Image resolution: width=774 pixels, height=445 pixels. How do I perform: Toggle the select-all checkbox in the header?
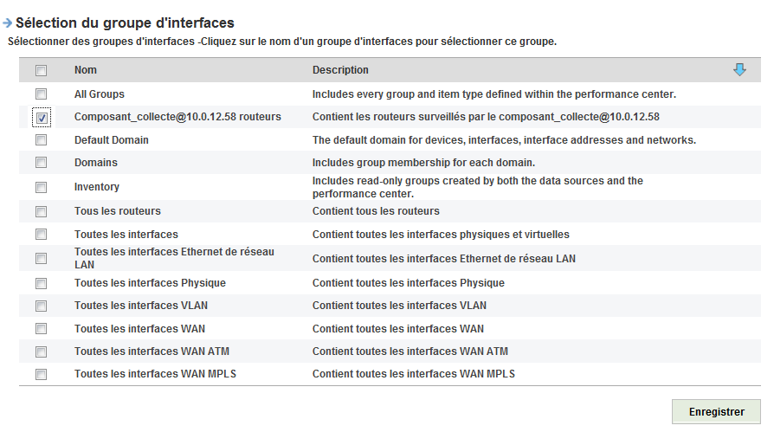42,71
